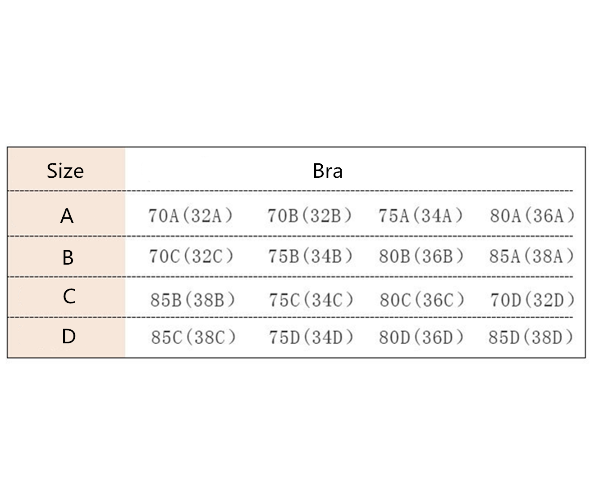Click the 85A(38A) cell
This screenshot has height=486, width=595.
point(532,256)
